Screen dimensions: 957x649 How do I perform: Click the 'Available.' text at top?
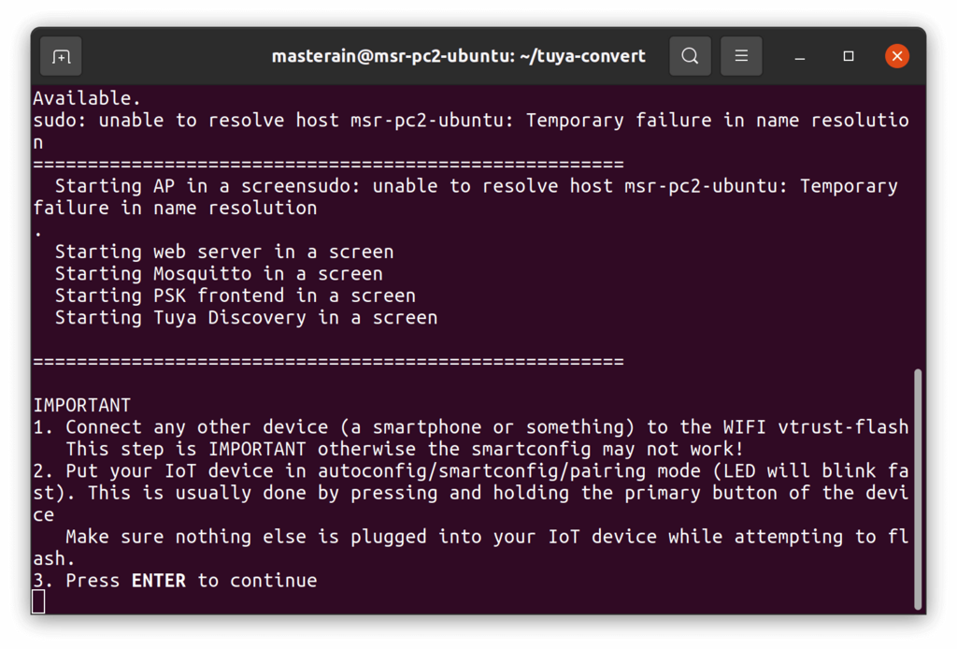(87, 98)
